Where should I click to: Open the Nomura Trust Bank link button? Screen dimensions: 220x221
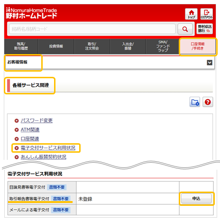click(x=204, y=28)
